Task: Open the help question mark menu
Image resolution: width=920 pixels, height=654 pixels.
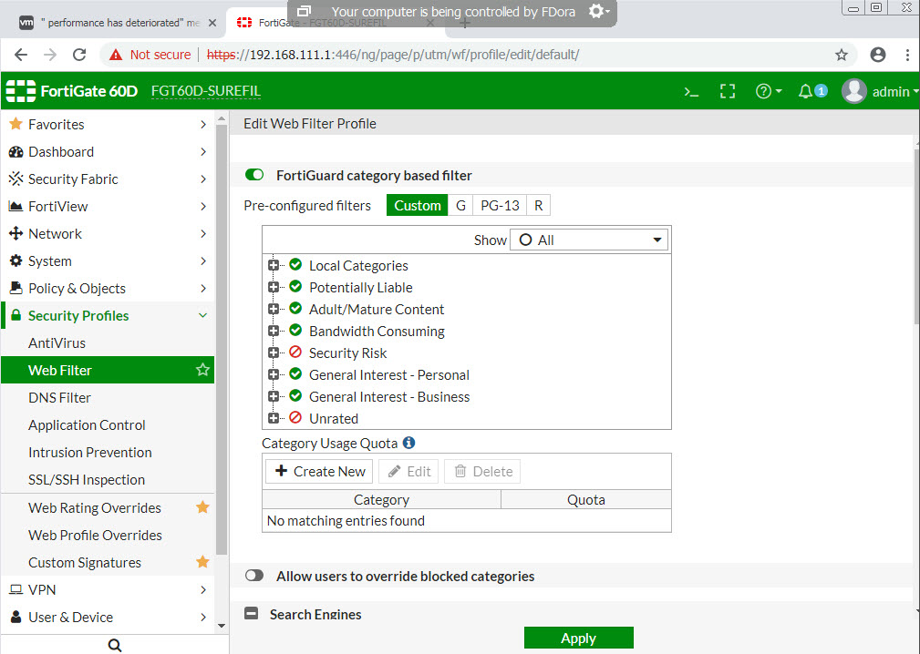Action: pyautogui.click(x=768, y=91)
